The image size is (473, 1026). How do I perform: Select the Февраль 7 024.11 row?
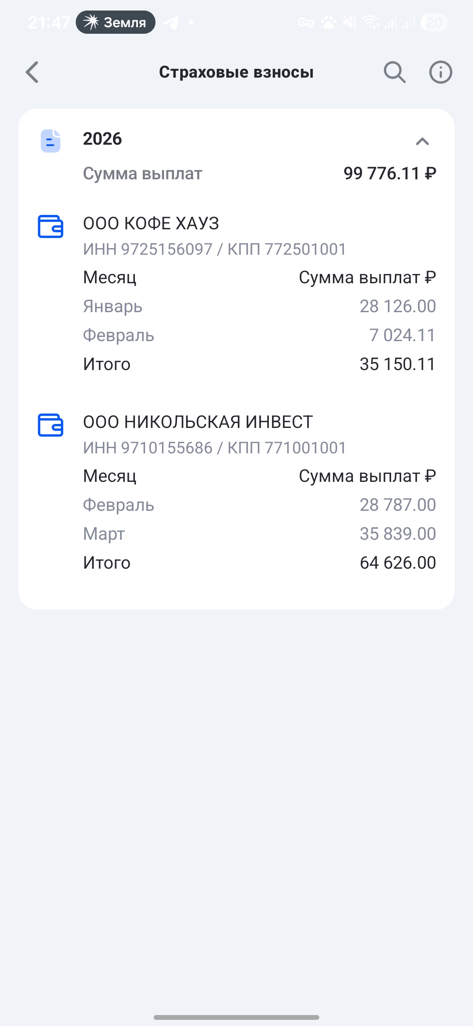pyautogui.click(x=260, y=335)
